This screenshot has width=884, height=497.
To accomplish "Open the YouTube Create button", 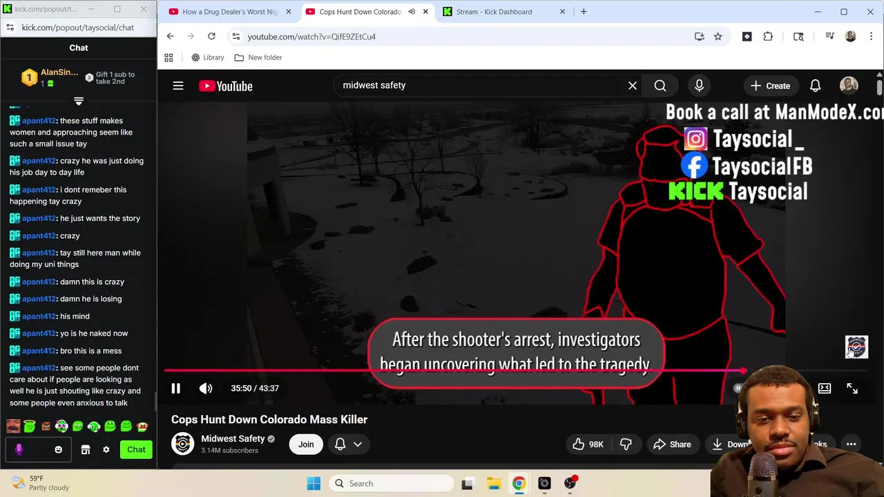I will tap(770, 86).
